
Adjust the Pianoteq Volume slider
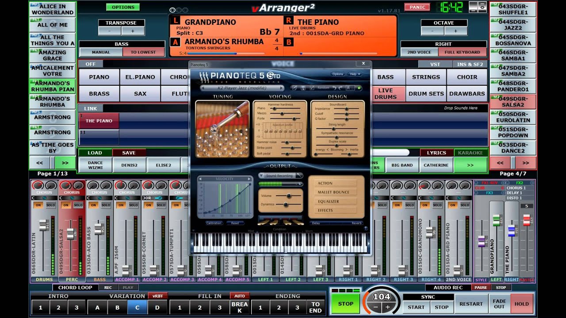point(289,196)
